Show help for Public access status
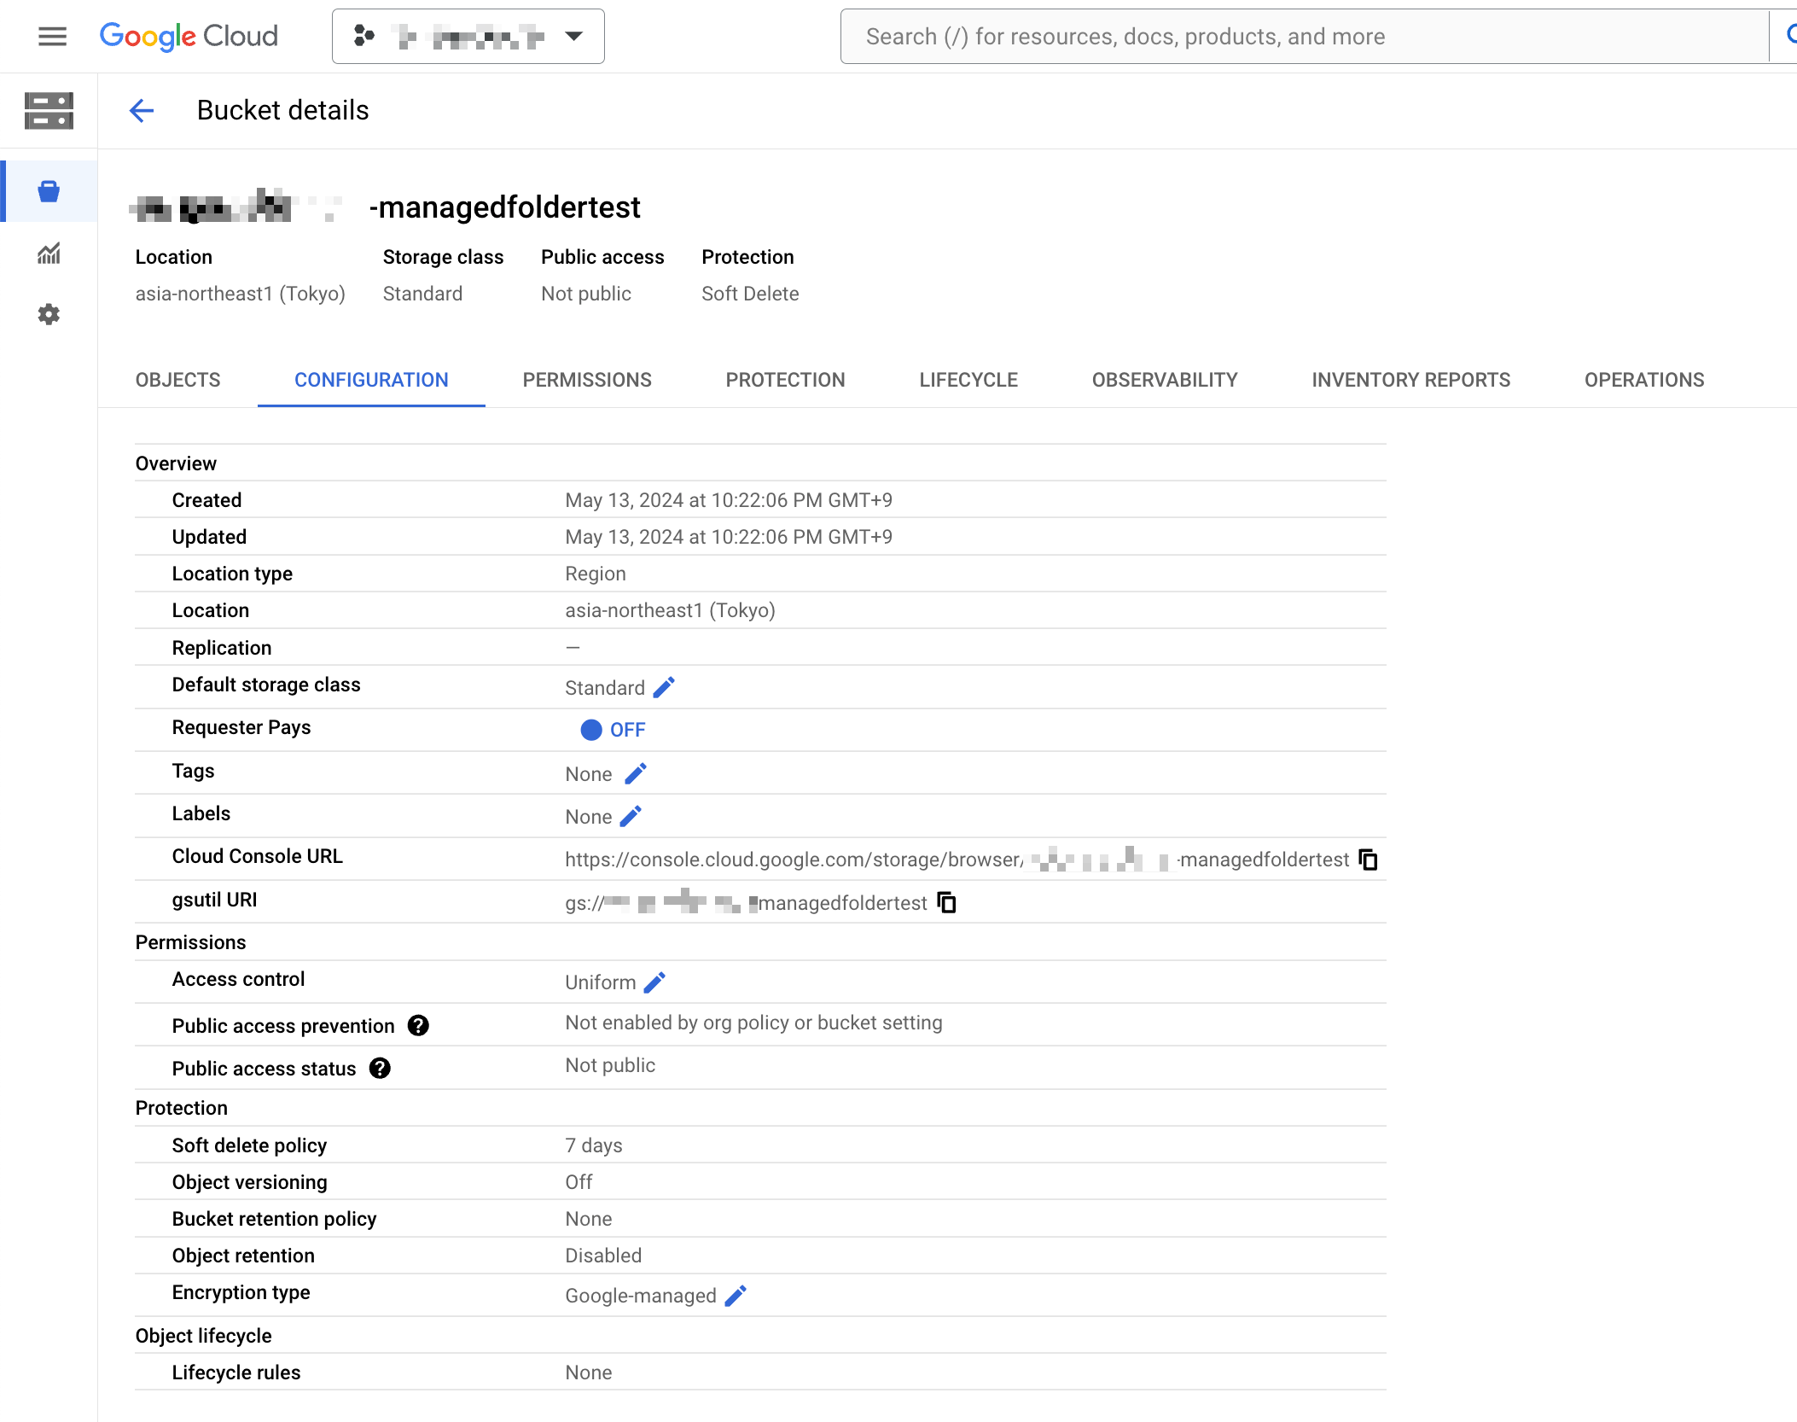Screen dimensions: 1797x1422 tap(380, 1069)
